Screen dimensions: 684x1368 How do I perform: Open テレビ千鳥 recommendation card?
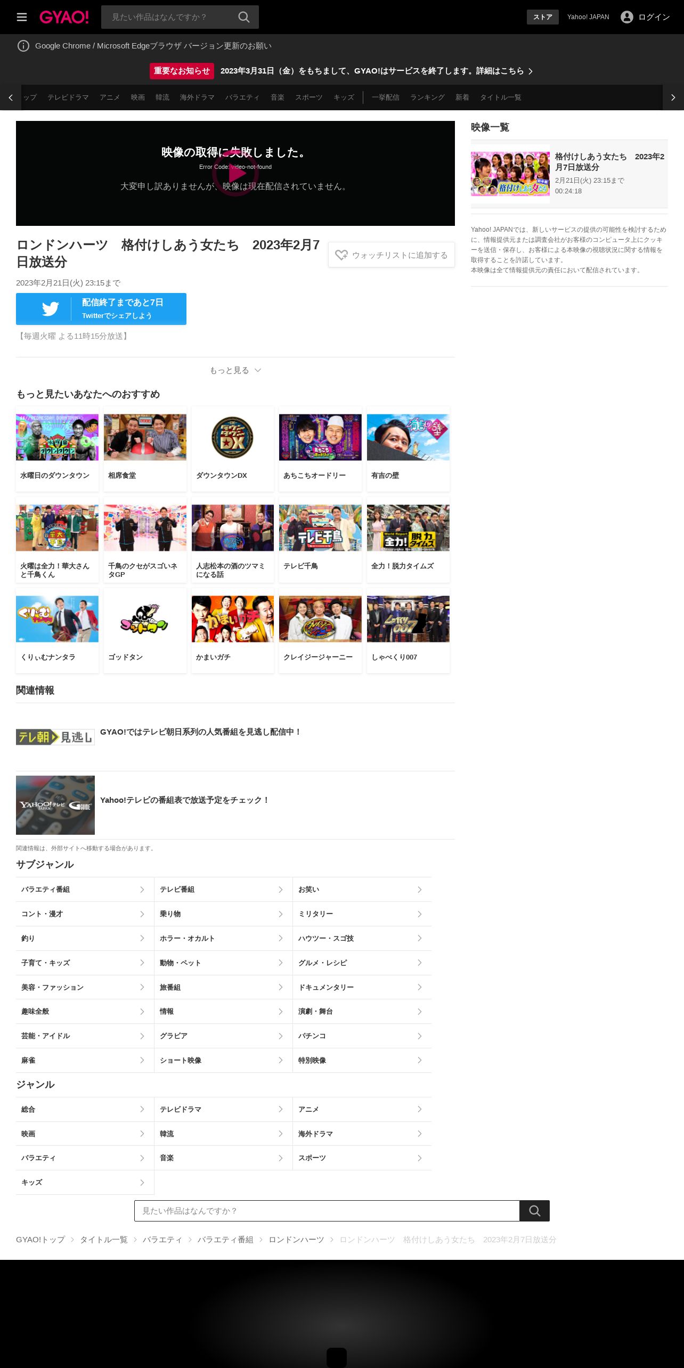point(320,540)
